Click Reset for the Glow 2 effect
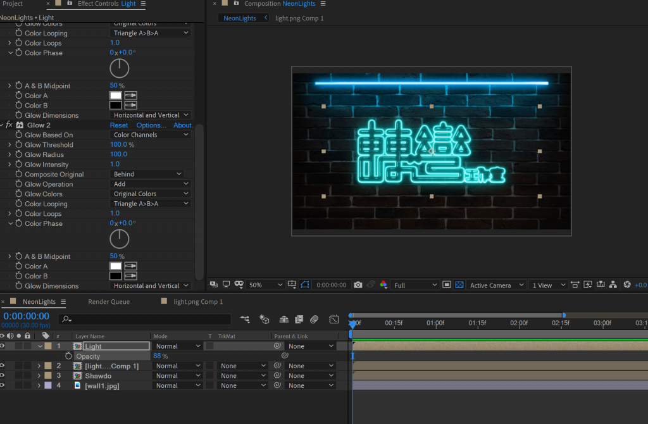This screenshot has height=424, width=648. point(118,125)
